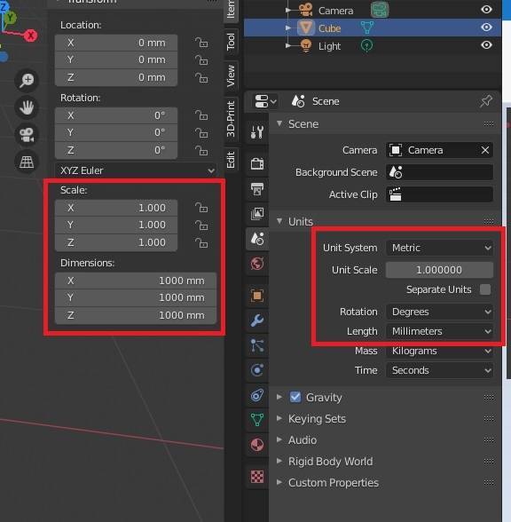Switch to the Edit sidebar tab
The image size is (511, 522).
click(x=231, y=160)
